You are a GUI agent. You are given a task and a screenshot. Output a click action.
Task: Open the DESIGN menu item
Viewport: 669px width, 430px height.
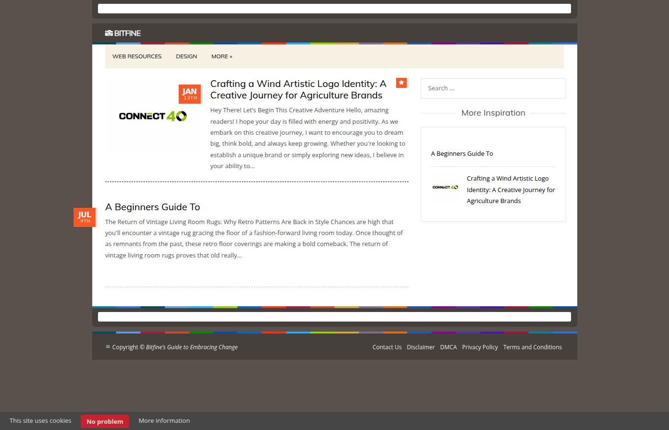click(186, 56)
